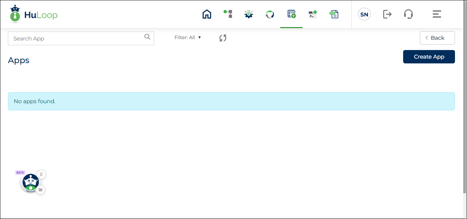This screenshot has width=467, height=219.
Task: Select the Apps list-plus icon in navbar
Action: pos(292,14)
